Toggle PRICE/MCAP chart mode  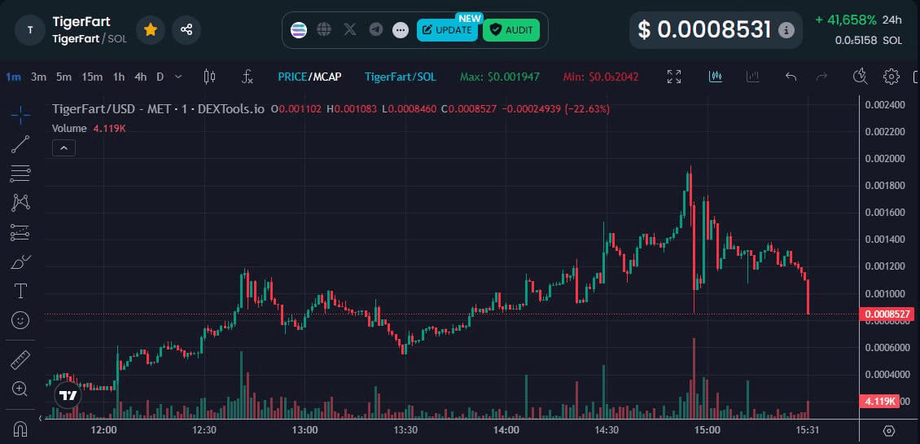click(x=310, y=77)
